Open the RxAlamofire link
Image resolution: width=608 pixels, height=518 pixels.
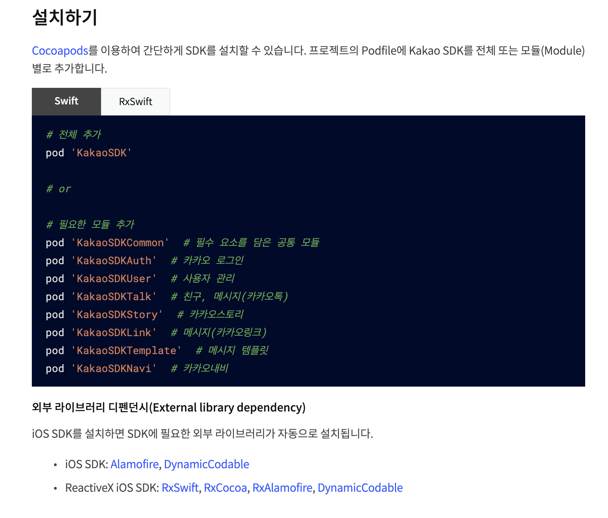[283, 488]
